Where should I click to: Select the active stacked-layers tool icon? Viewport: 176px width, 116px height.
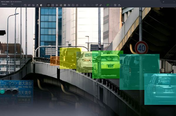coord(49,5)
